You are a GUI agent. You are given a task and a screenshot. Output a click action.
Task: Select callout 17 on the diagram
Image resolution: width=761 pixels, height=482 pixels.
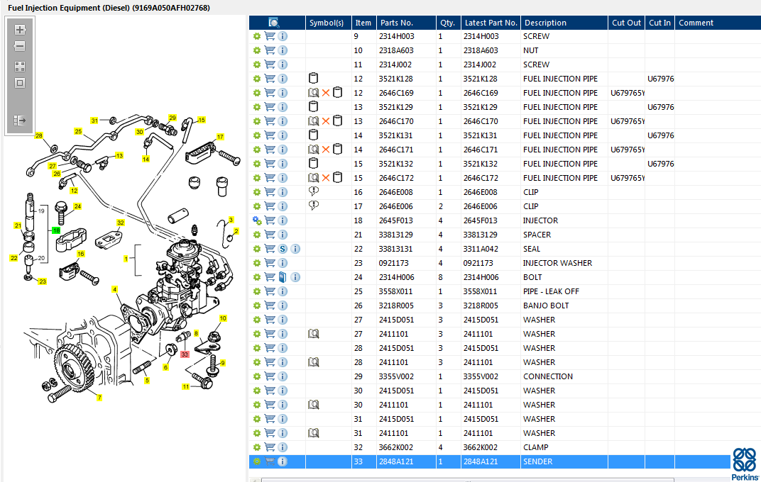(x=220, y=137)
